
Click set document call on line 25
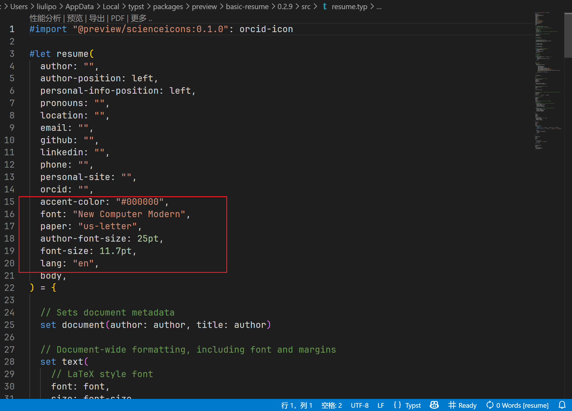pyautogui.click(x=155, y=325)
